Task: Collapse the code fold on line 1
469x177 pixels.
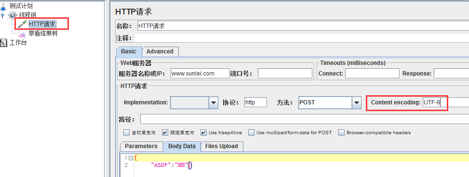Action: (x=131, y=158)
